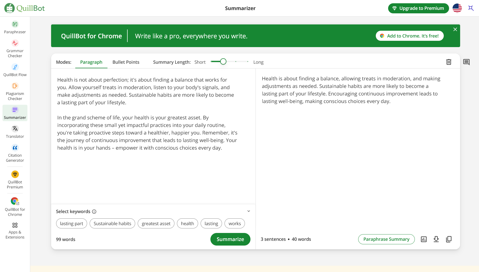The image size is (479, 272).
Task: Click the 'Summarizer' page title
Action: coord(240,8)
